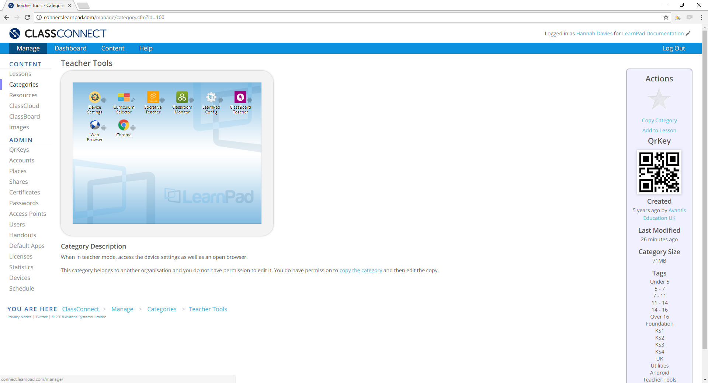Select Categories in the sidebar
708x383 pixels.
click(24, 85)
